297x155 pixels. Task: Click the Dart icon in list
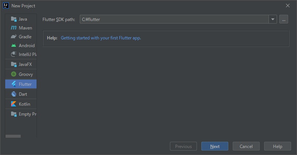point(14,94)
